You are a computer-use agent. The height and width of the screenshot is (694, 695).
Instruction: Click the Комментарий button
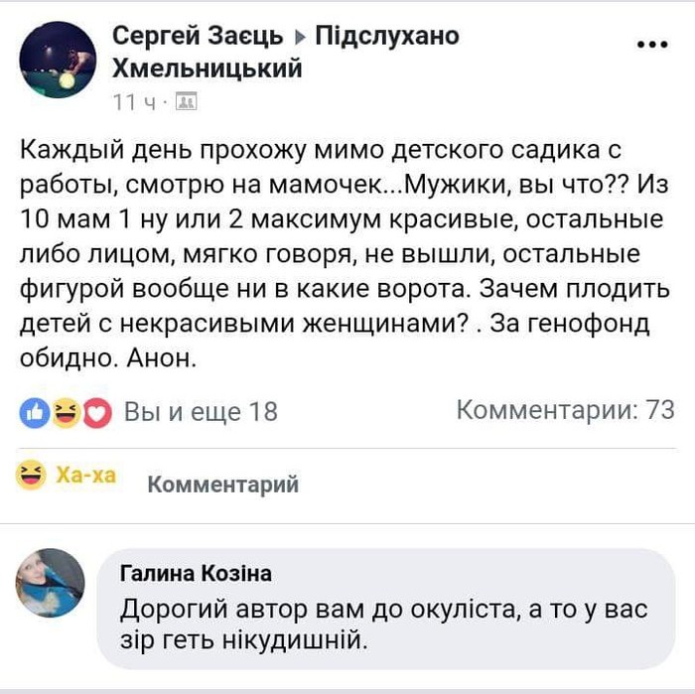point(222,485)
